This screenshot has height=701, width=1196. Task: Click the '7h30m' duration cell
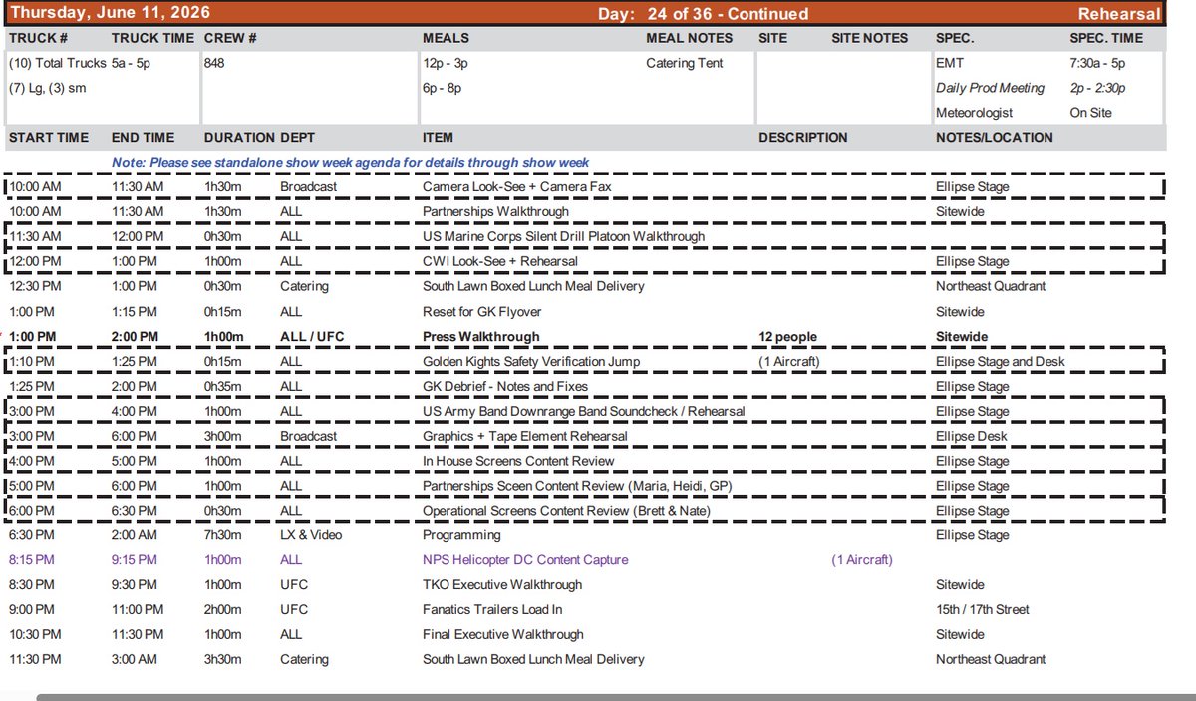click(x=222, y=536)
